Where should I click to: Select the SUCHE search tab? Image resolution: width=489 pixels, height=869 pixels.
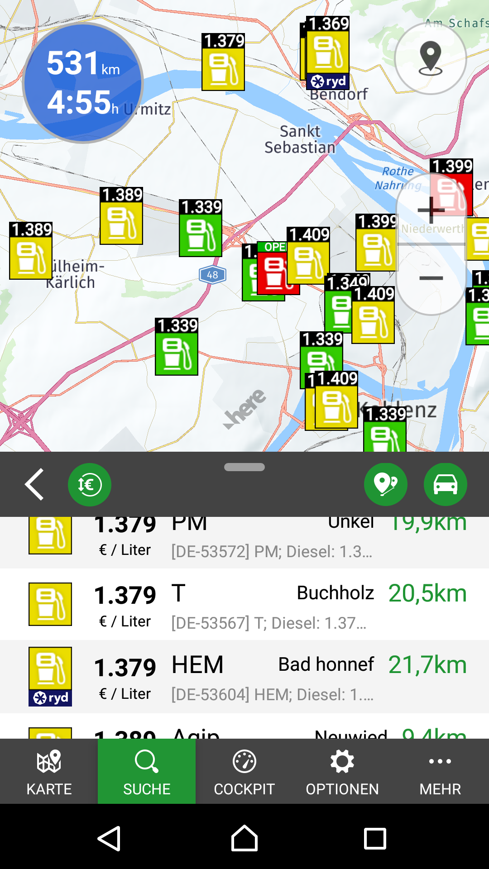click(147, 771)
